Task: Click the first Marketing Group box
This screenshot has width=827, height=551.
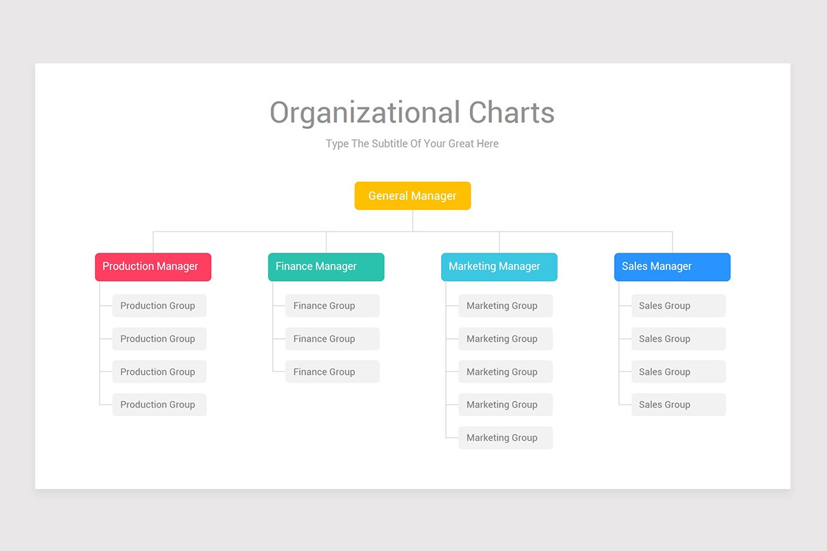Action: (x=505, y=306)
